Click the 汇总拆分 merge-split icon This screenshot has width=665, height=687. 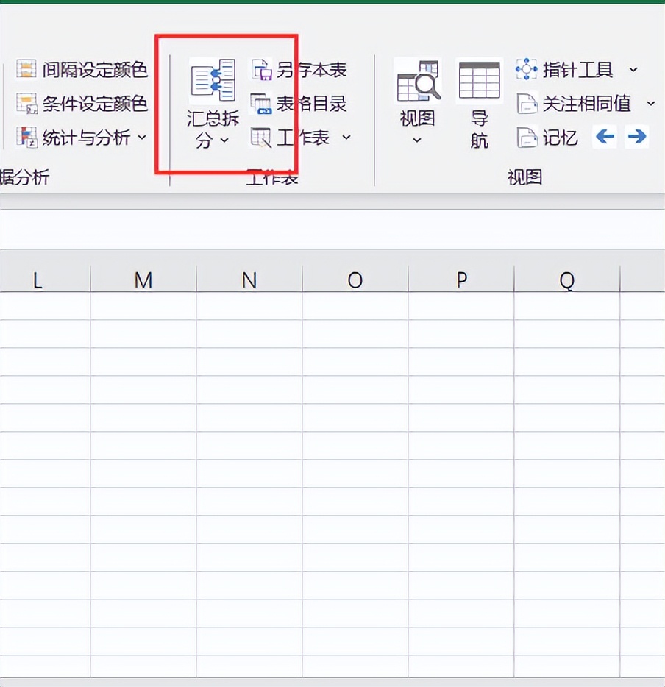tap(213, 81)
